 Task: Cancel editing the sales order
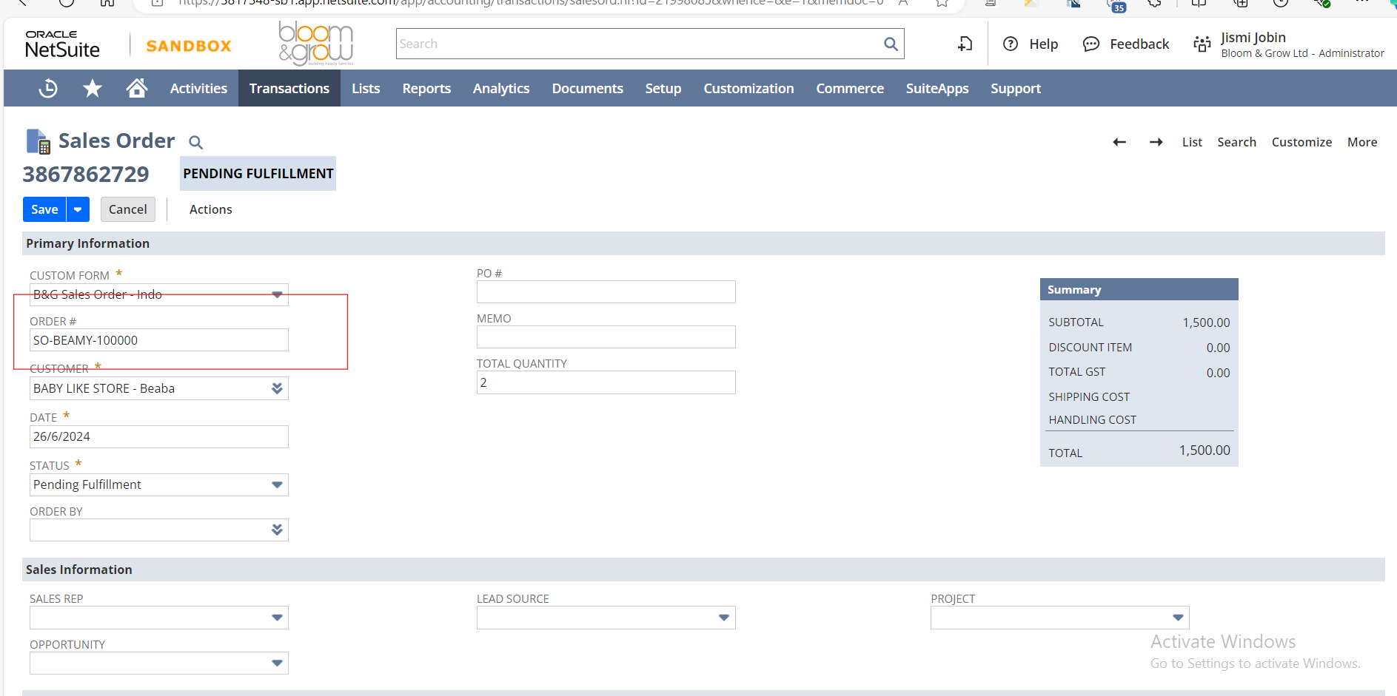pos(128,209)
